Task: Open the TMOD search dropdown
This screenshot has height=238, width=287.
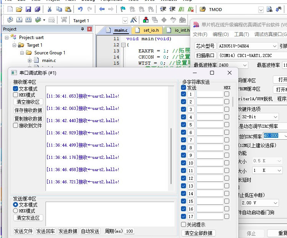Action: (x=261, y=10)
